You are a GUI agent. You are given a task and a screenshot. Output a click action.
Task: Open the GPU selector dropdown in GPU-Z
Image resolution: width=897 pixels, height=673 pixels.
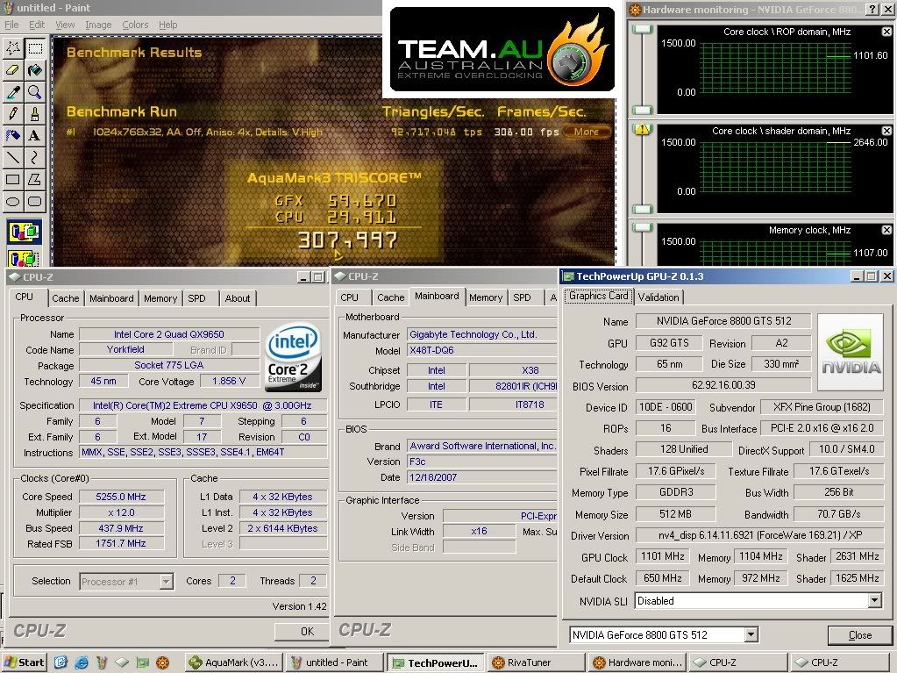(751, 634)
